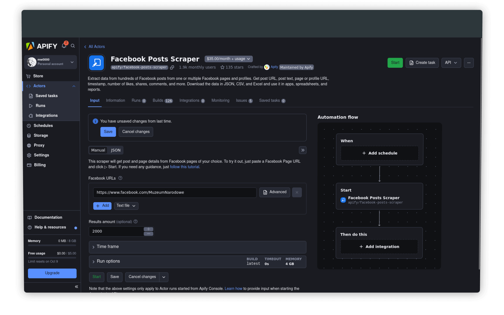Viewport: 504px width, 315px height.
Task: Remove the MuzeumNarodowe URL entry
Action: 297,192
